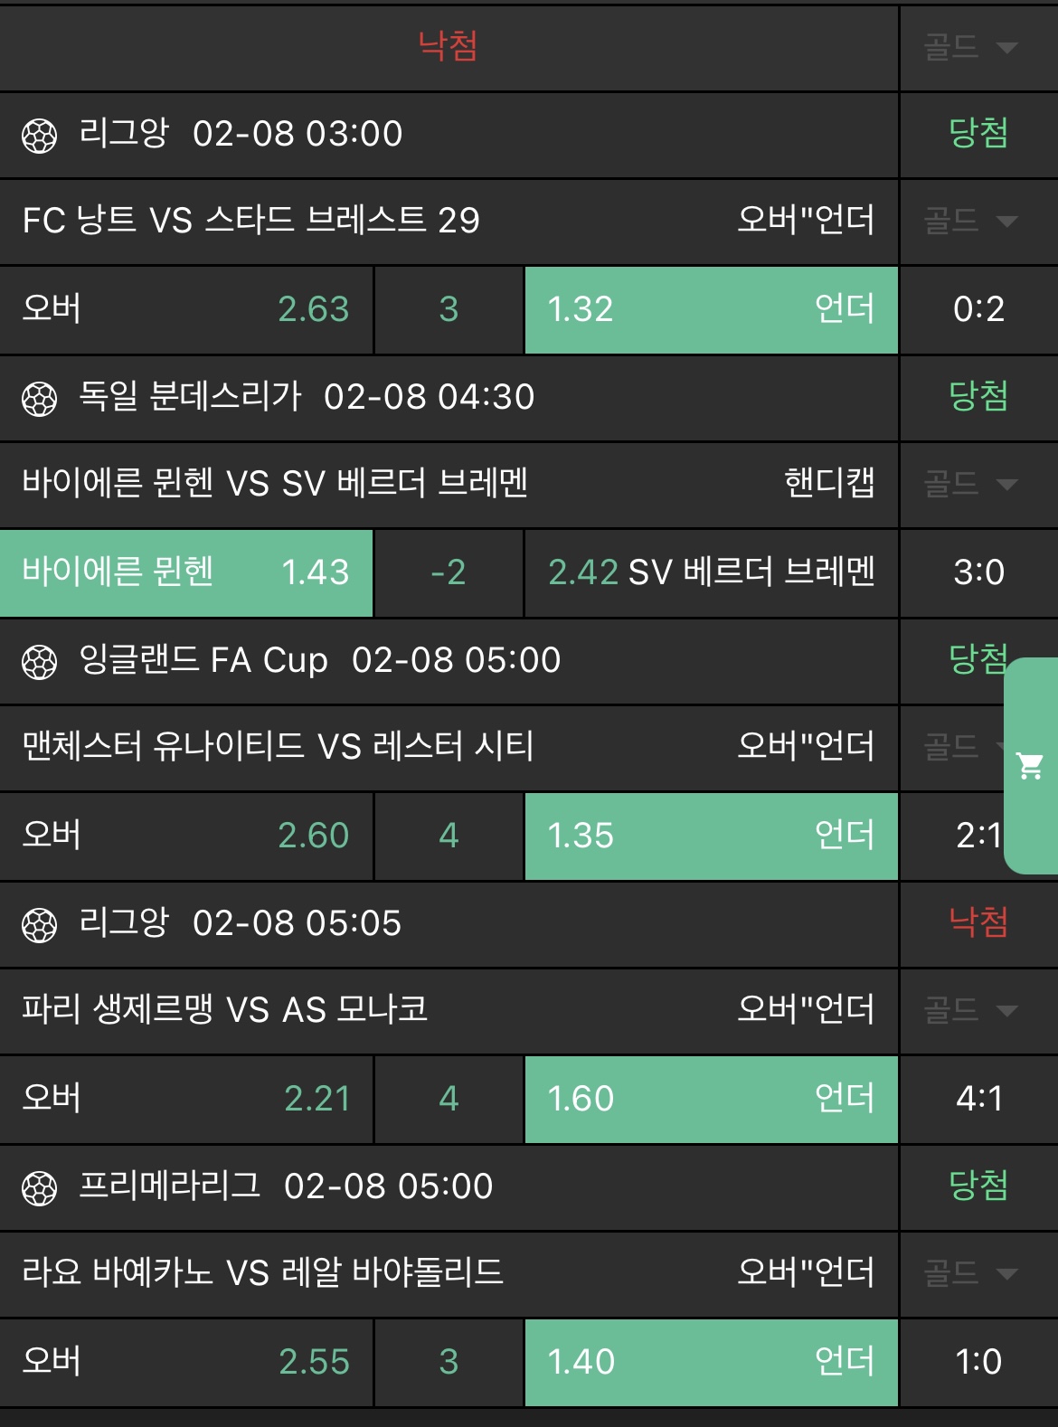Select 언더 1.60 bet for 파리 생제르맹
Image resolution: width=1058 pixels, height=1427 pixels.
pyautogui.click(x=711, y=1099)
